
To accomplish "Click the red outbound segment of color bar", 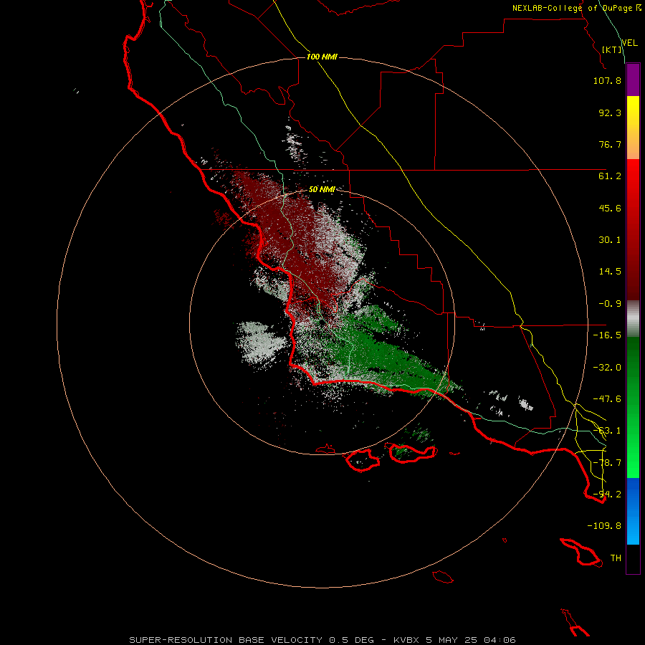I will coord(633,229).
